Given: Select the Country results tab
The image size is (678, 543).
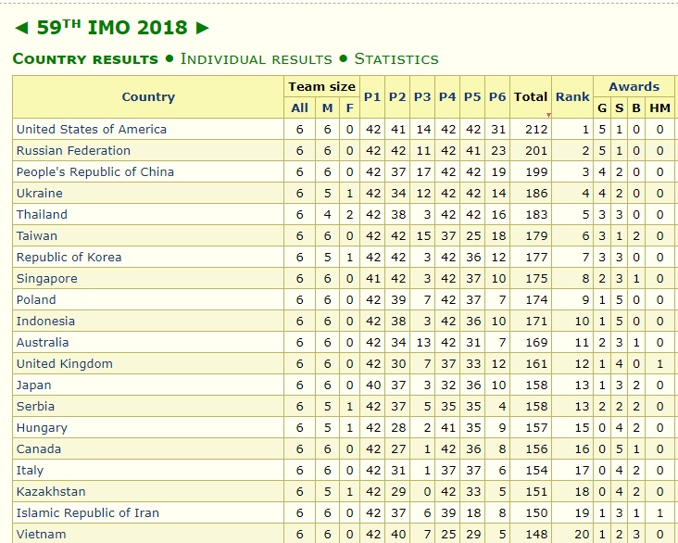Looking at the screenshot, I should tap(85, 59).
